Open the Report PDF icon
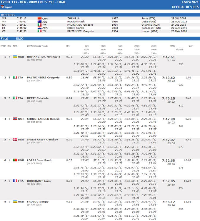The height and width of the screenshot is (221, 200). (x=2, y=6)
